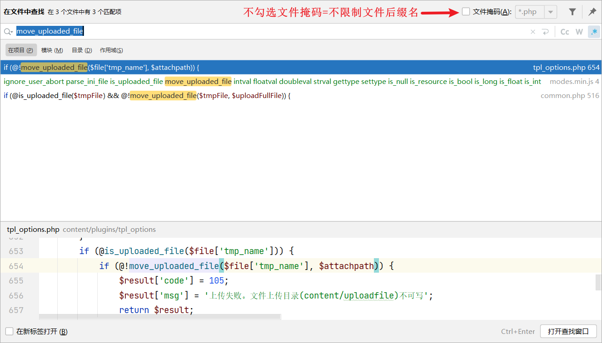Click the code line with 上传失败 message
The height and width of the screenshot is (343, 602).
pyautogui.click(x=276, y=296)
